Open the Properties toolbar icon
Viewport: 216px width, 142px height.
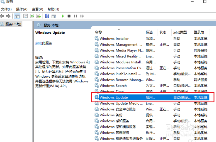click(x=25, y=16)
